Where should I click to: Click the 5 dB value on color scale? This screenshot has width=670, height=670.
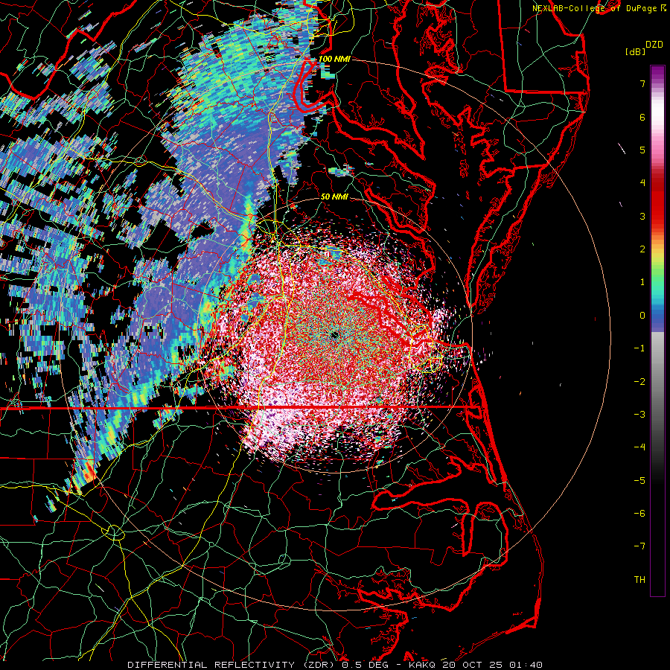point(642,150)
